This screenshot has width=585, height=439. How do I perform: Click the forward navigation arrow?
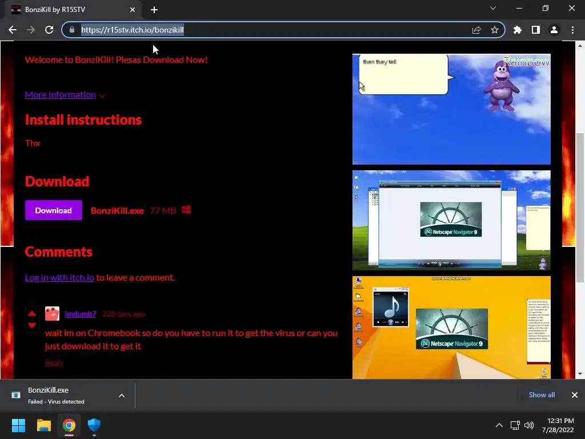[x=31, y=30]
